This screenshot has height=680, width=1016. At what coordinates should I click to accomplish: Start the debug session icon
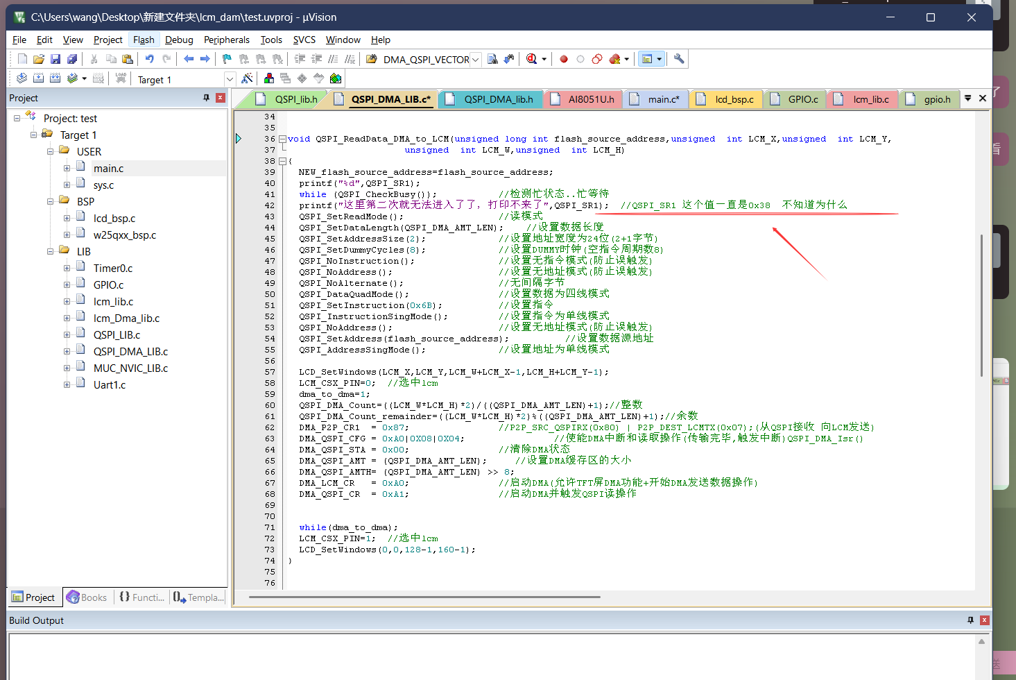point(531,59)
